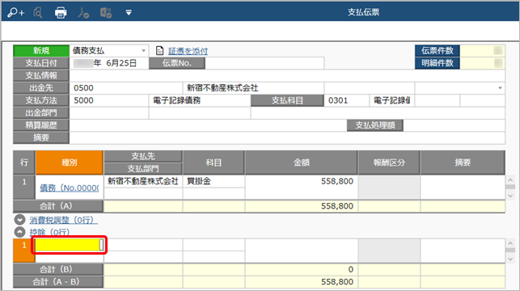Click the Excel export icon
The image size is (520, 291).
click(x=106, y=13)
